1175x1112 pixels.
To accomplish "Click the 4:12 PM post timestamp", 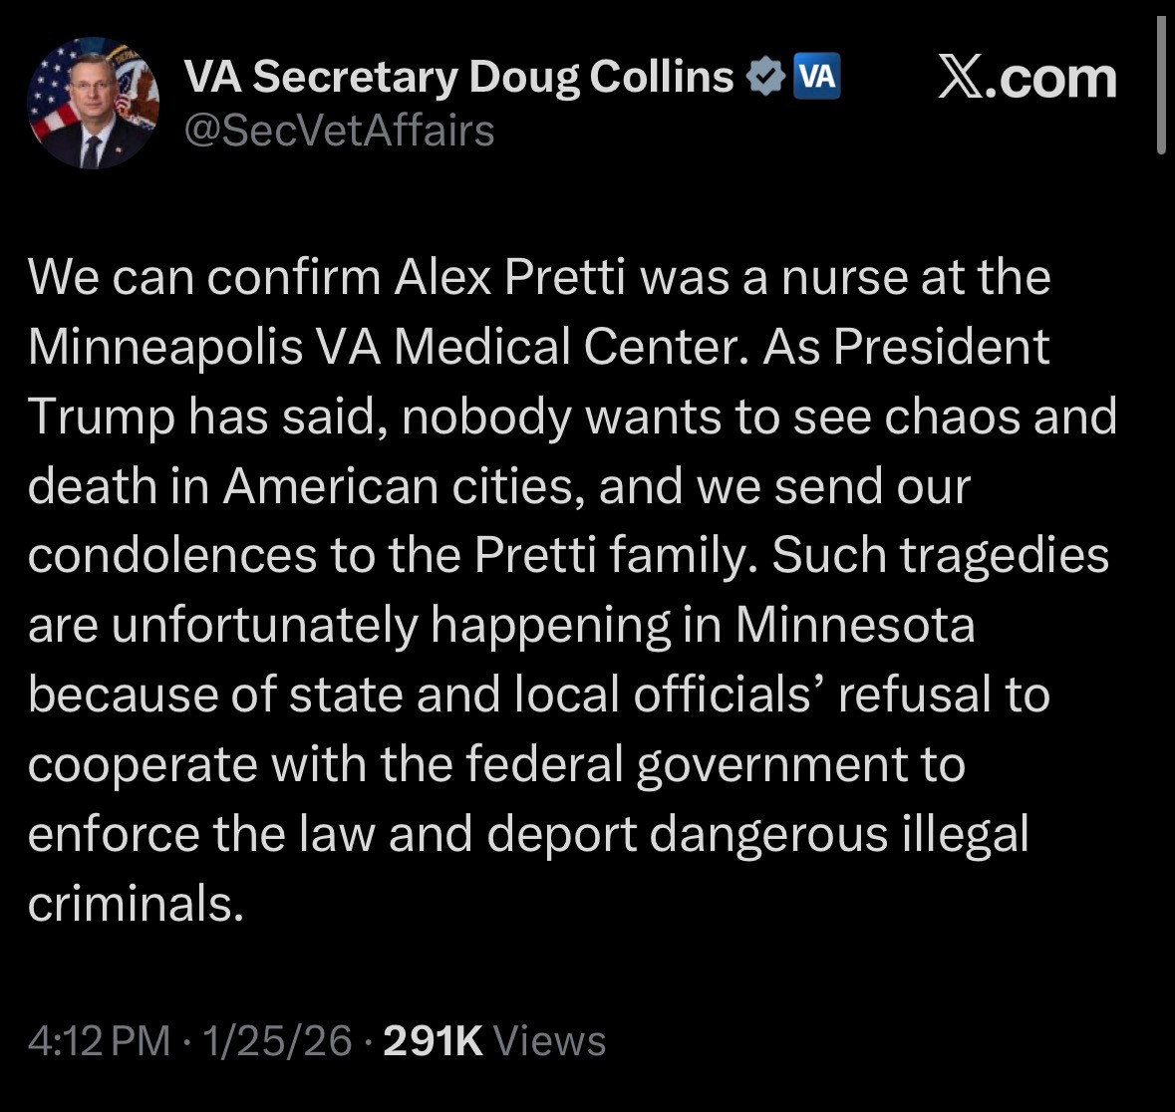I will [99, 1041].
